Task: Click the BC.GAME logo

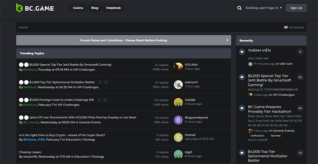Action: click(x=35, y=8)
